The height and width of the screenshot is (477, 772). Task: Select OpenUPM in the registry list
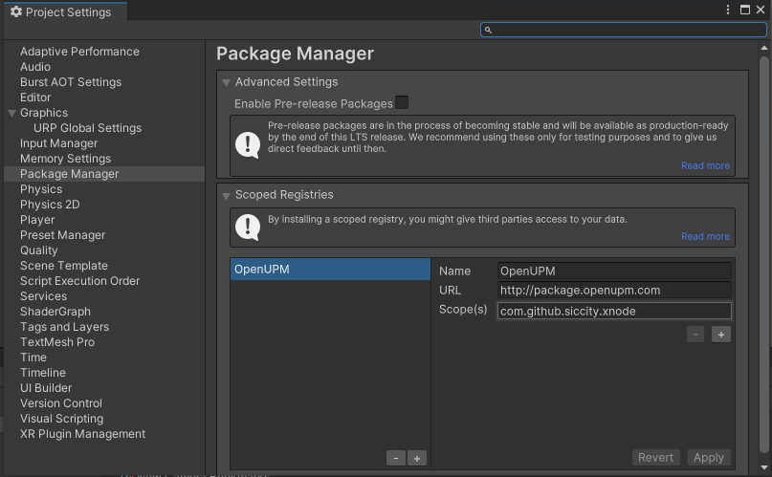point(330,270)
